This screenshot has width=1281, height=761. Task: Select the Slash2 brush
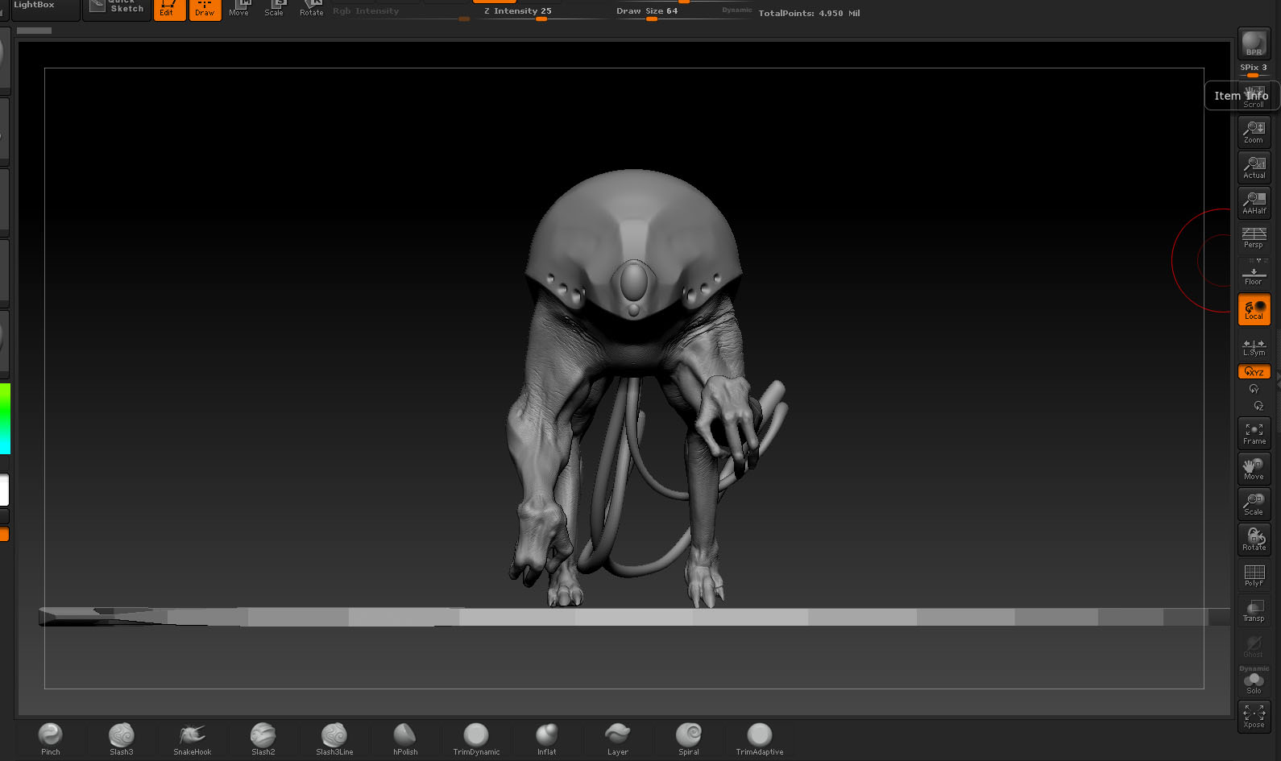click(x=263, y=739)
